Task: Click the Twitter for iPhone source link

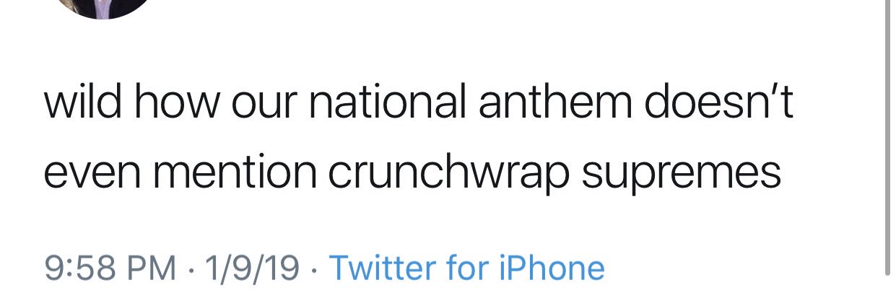Action: tap(466, 268)
